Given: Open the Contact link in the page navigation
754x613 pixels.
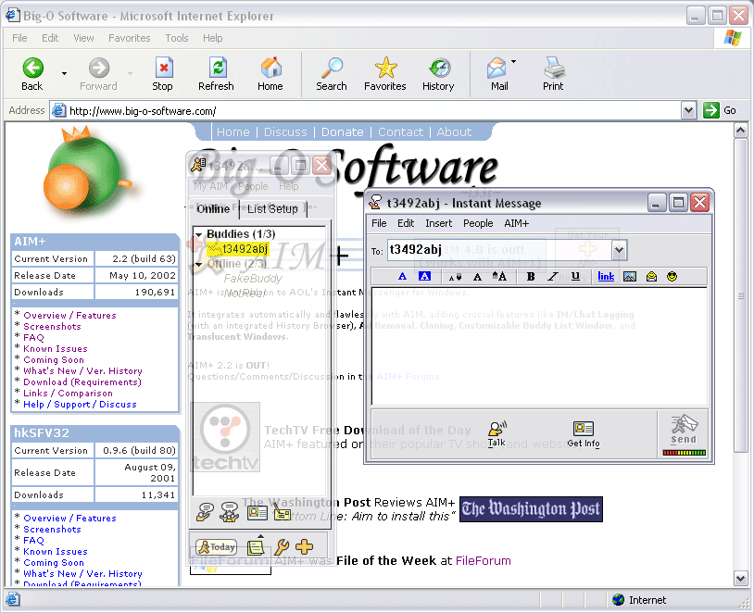Looking at the screenshot, I should pyautogui.click(x=400, y=131).
